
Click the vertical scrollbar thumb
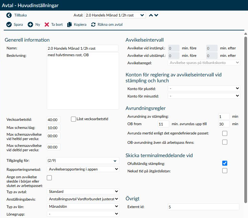pyautogui.click(x=246, y=120)
